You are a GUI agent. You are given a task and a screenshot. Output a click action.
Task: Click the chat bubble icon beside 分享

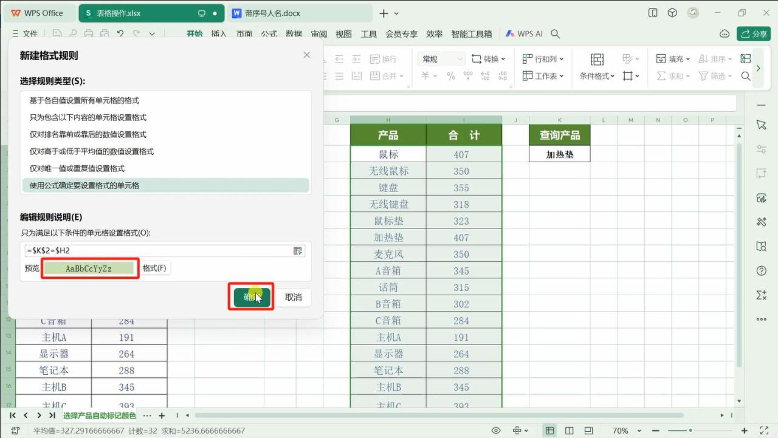(x=724, y=33)
